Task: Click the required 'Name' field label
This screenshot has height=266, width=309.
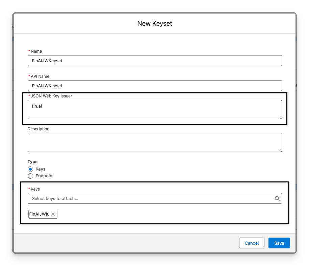Action: click(36, 51)
